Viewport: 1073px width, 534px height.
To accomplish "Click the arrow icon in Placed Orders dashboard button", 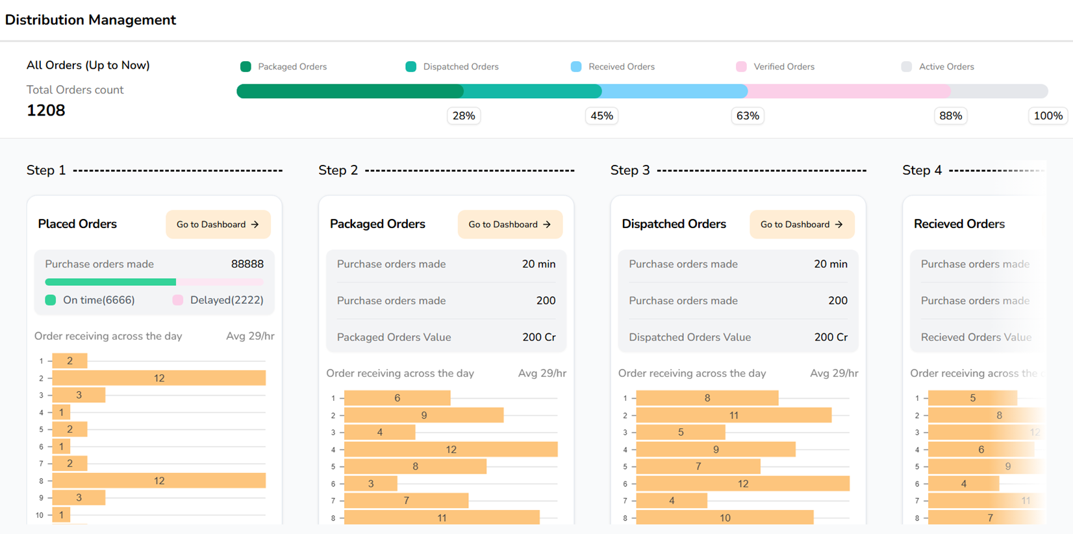I will point(255,225).
